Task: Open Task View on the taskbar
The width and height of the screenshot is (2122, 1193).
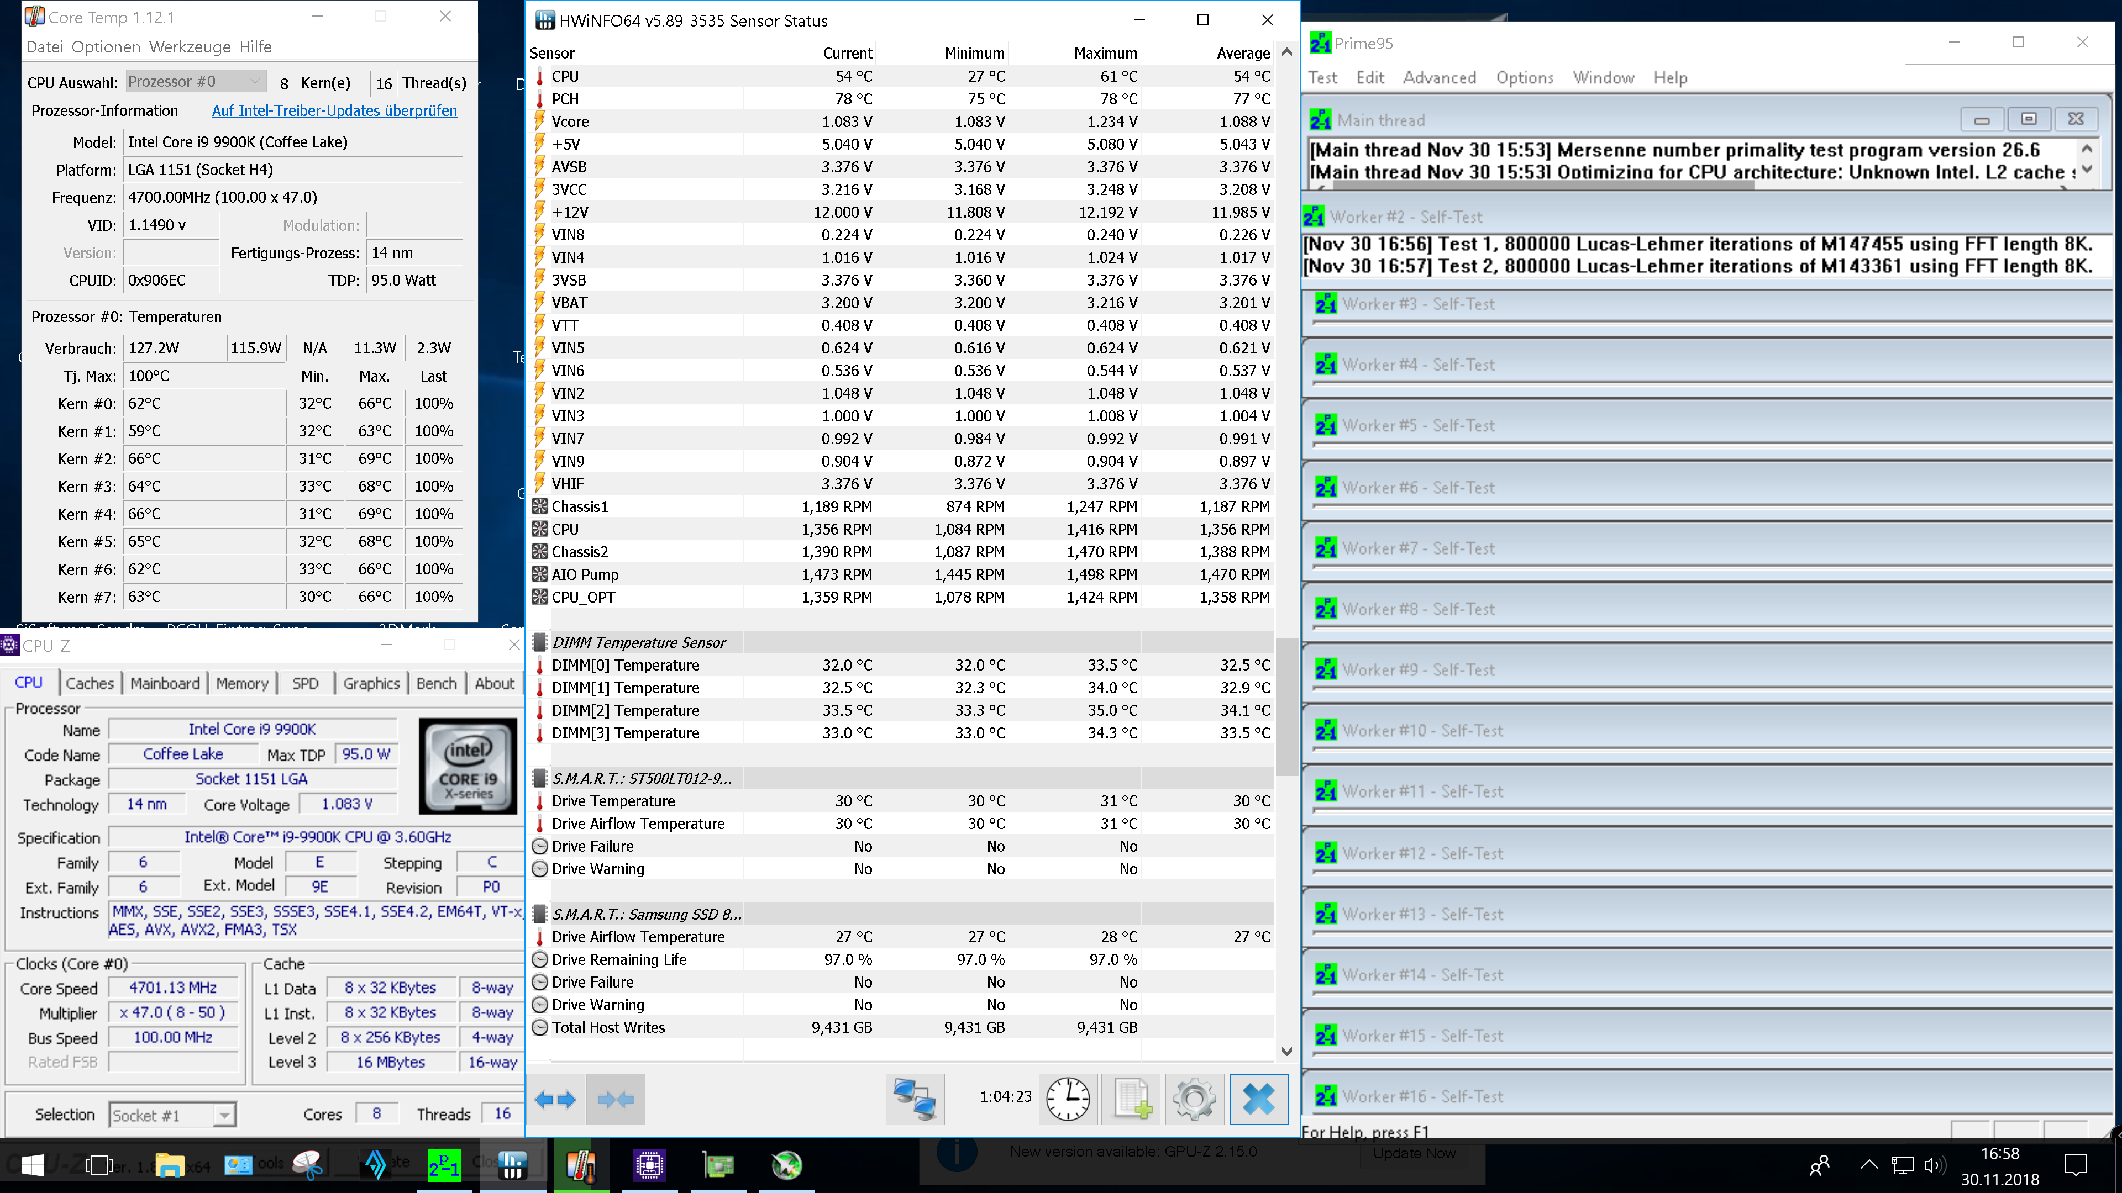Action: 99,1165
